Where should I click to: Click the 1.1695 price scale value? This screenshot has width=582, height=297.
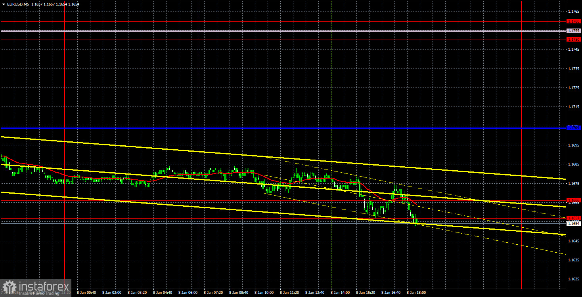(x=574, y=145)
